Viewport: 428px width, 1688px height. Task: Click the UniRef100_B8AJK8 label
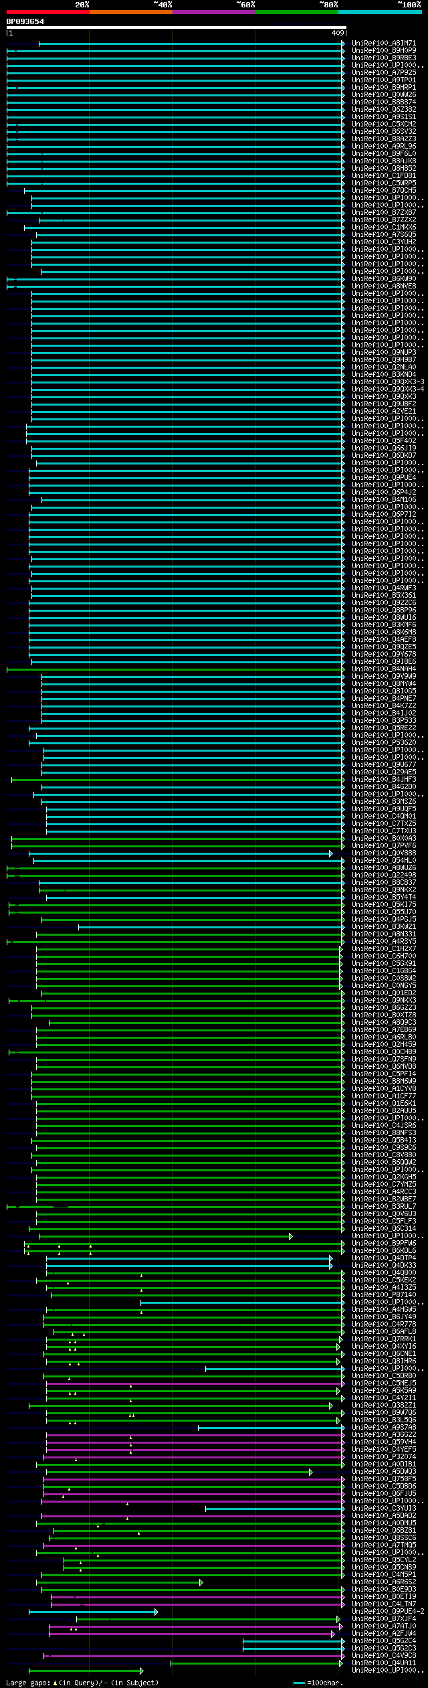[384, 161]
